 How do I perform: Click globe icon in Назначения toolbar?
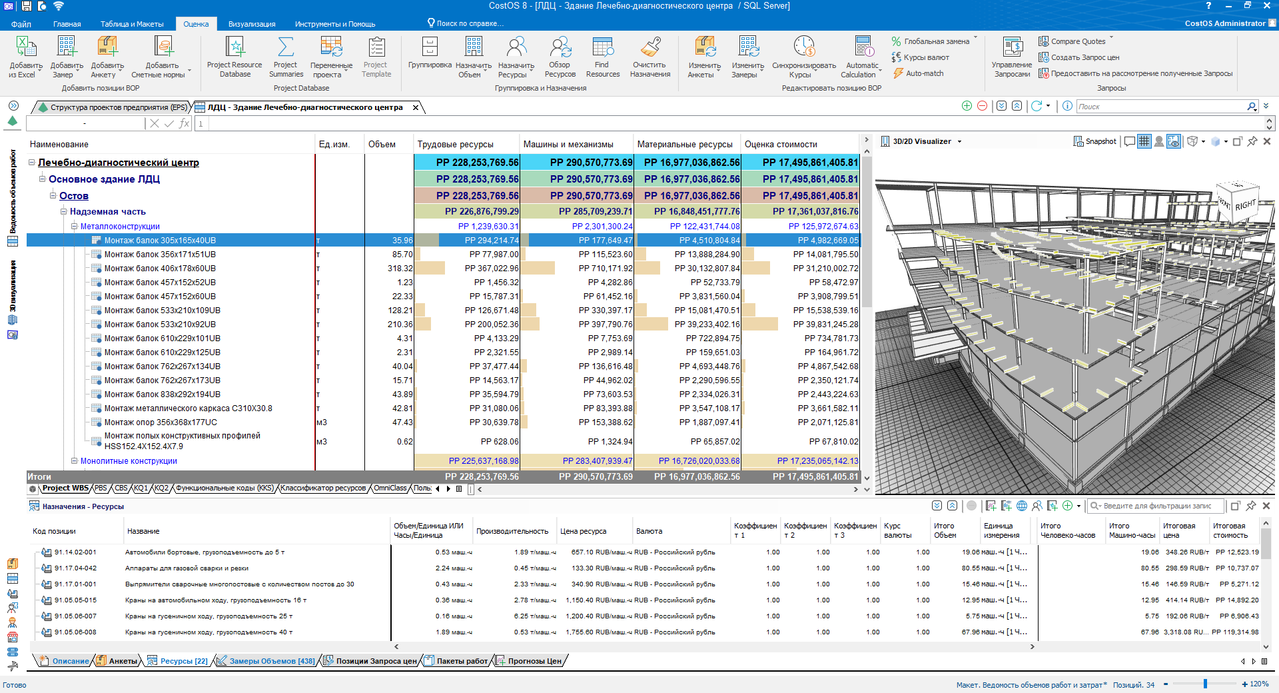1021,506
